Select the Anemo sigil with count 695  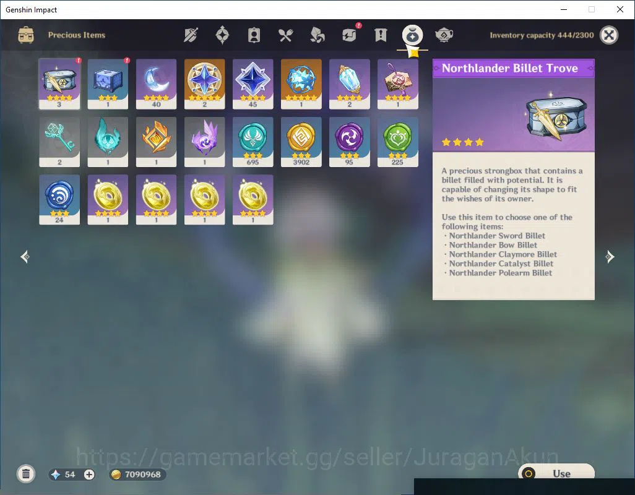pyautogui.click(x=253, y=142)
